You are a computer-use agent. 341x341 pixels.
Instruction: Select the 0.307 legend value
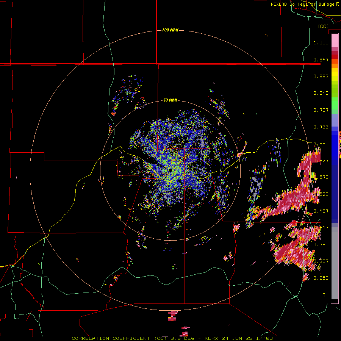pos(321,261)
